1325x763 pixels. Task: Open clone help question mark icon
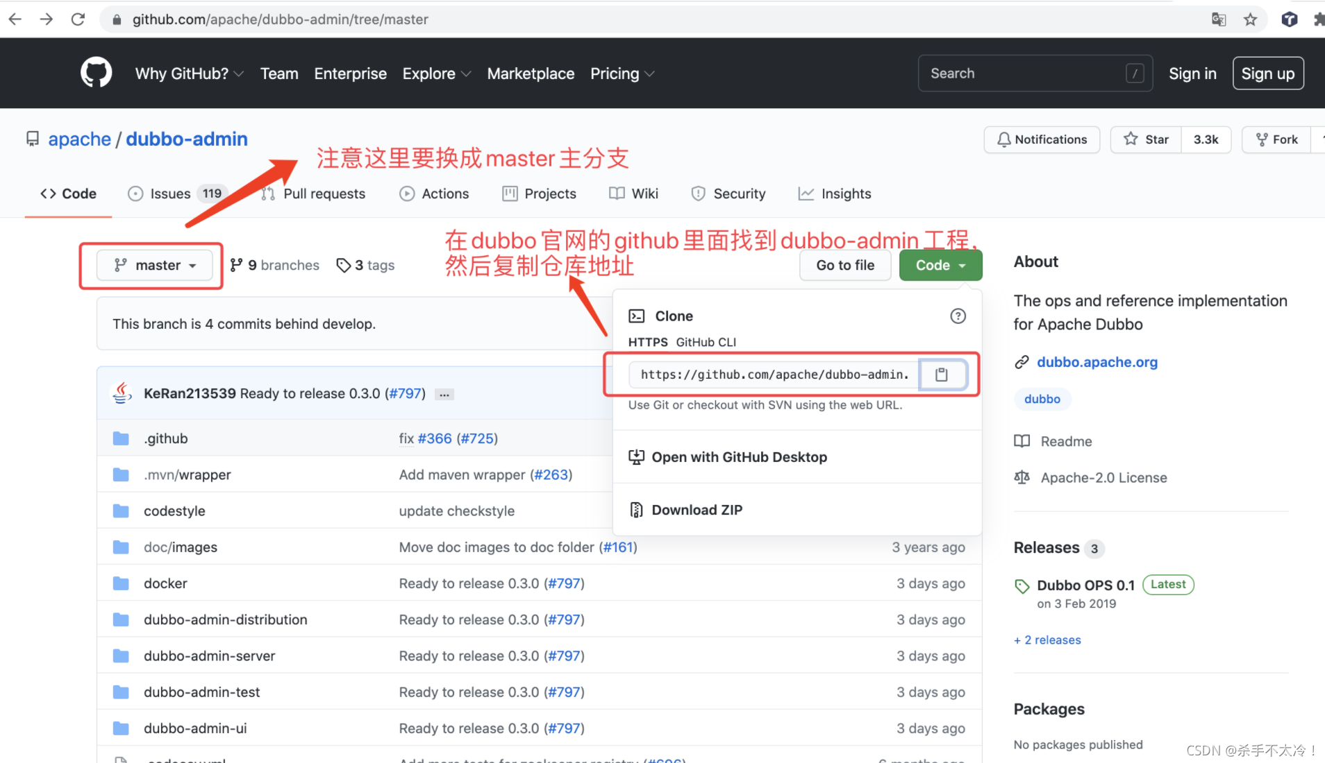(958, 316)
